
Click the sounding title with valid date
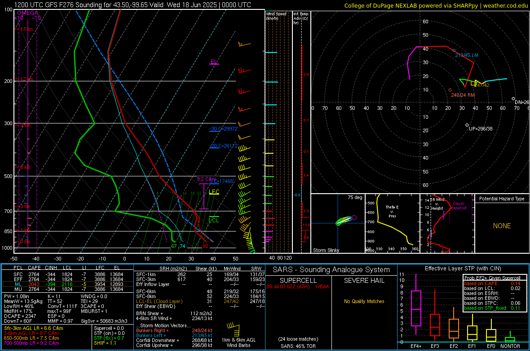point(132,5)
